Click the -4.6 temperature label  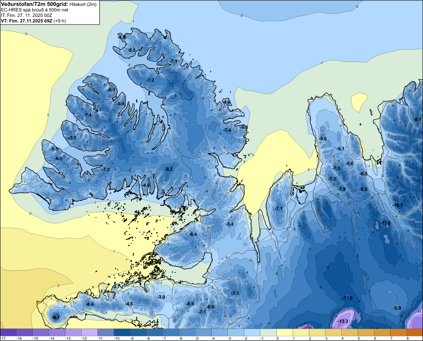(227, 102)
